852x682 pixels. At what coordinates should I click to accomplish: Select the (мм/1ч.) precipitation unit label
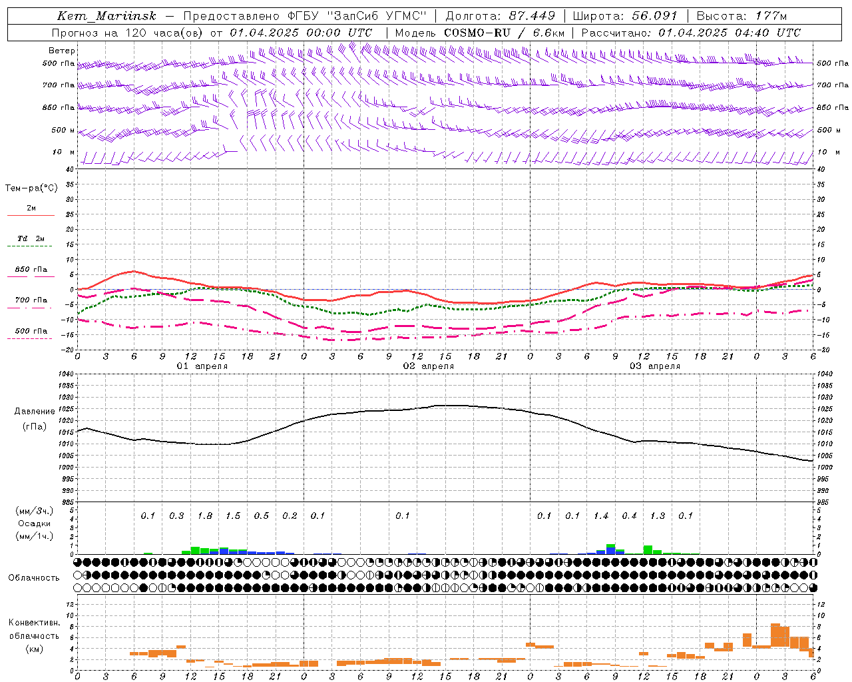coord(35,536)
